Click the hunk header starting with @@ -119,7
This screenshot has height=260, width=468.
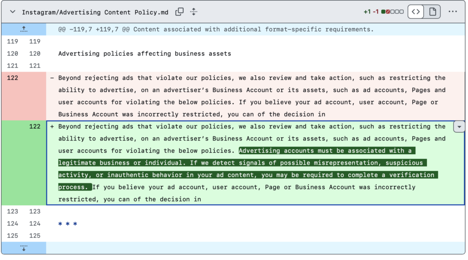pos(216,29)
